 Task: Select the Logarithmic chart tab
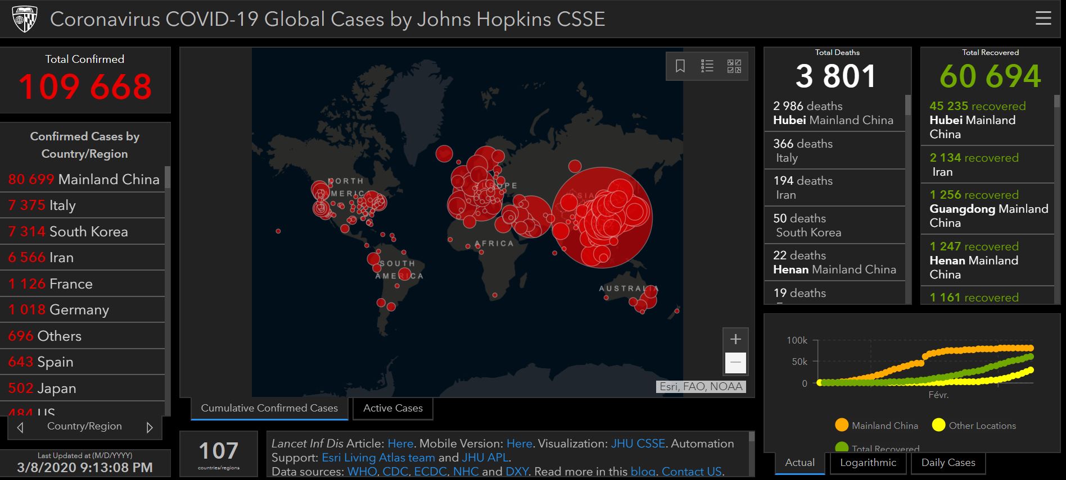tap(868, 463)
